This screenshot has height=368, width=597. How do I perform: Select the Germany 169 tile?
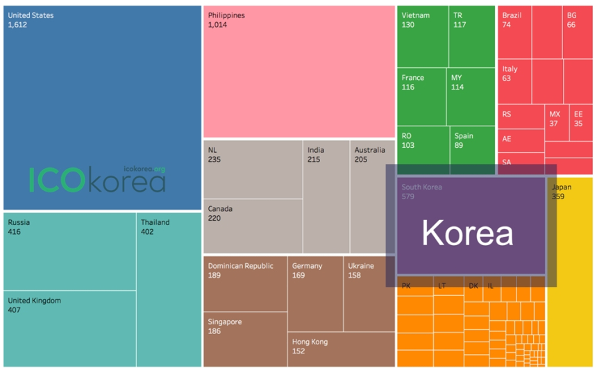315,294
